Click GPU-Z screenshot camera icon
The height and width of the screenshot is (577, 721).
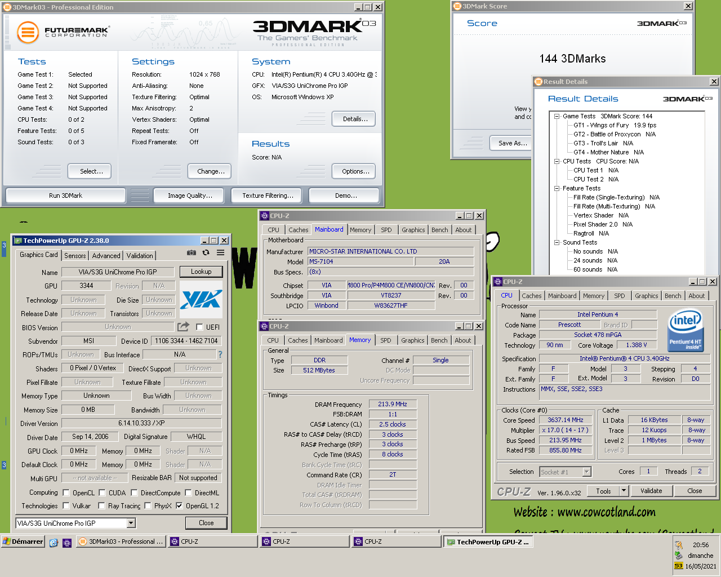coord(192,253)
